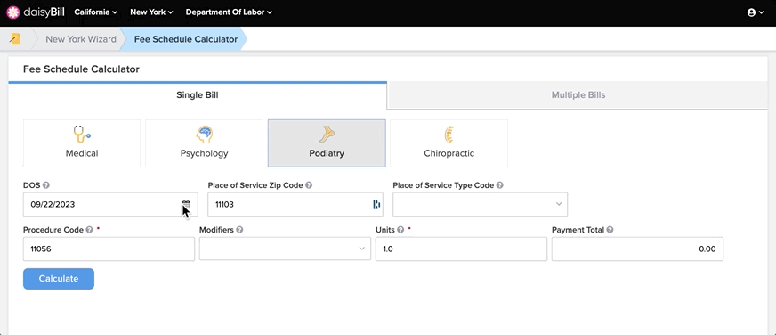Click help icon next to Units
The image size is (776, 335).
click(400, 230)
